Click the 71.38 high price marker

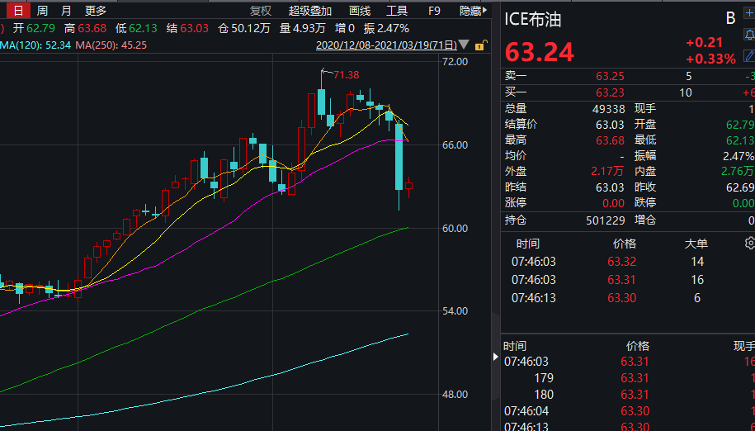(x=346, y=75)
